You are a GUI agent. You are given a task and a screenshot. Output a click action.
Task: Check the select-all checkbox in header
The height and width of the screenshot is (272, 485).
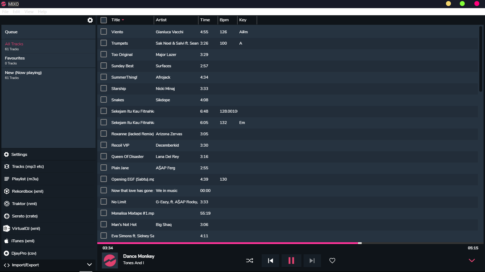104,20
